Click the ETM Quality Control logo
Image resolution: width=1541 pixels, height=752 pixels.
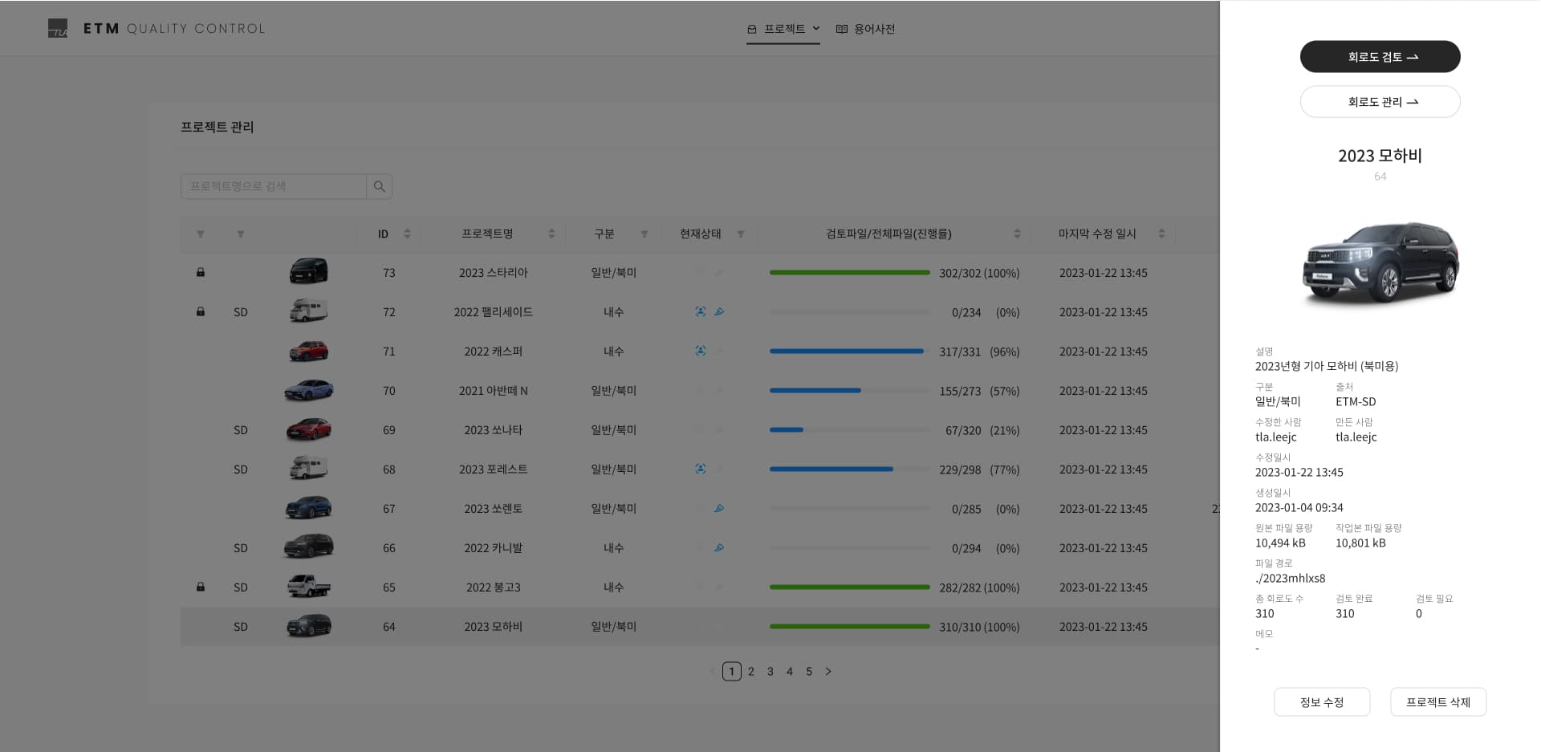click(157, 29)
